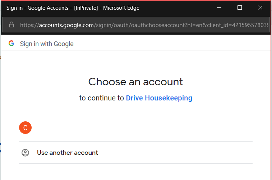Click the lock icon in the address bar
Viewport: 272px width, 180px height.
pyautogui.click(x=11, y=25)
